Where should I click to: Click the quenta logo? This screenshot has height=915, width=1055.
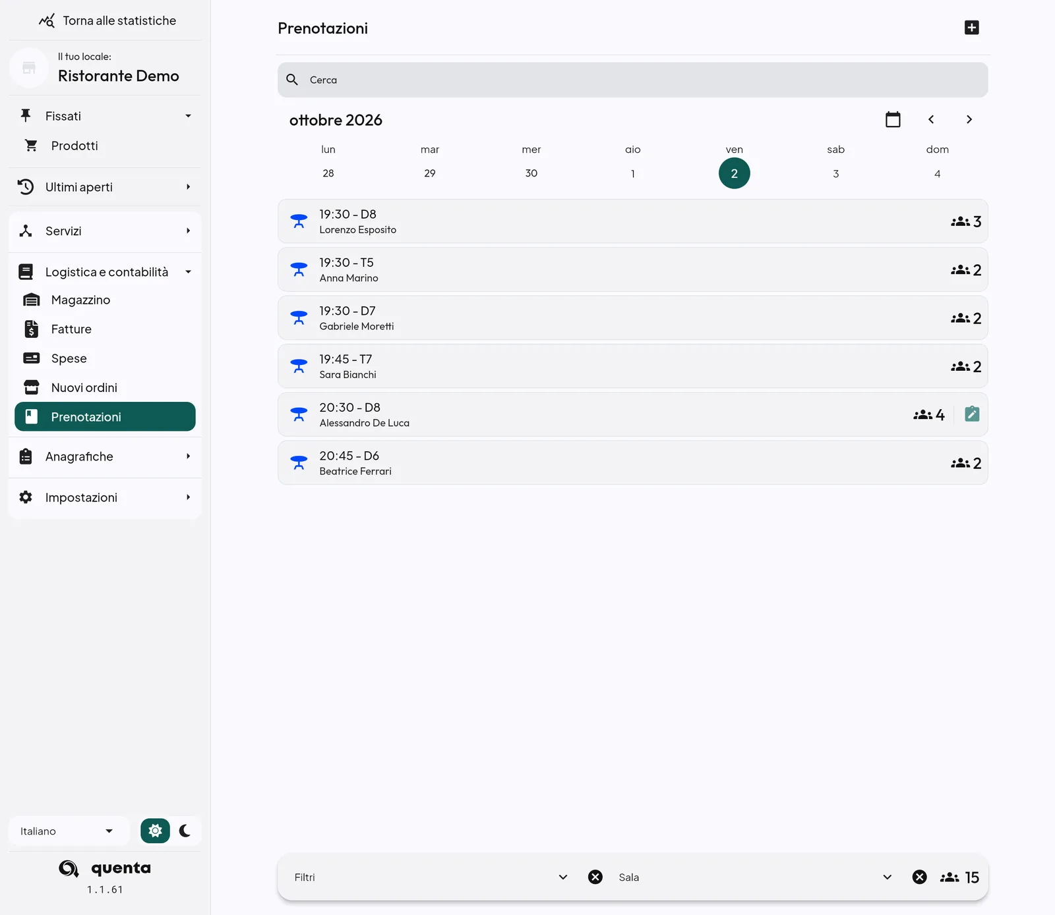click(105, 868)
